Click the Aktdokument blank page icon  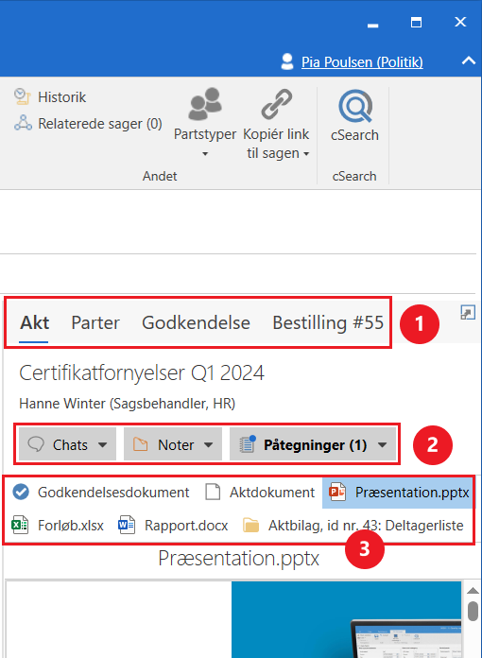(x=213, y=492)
